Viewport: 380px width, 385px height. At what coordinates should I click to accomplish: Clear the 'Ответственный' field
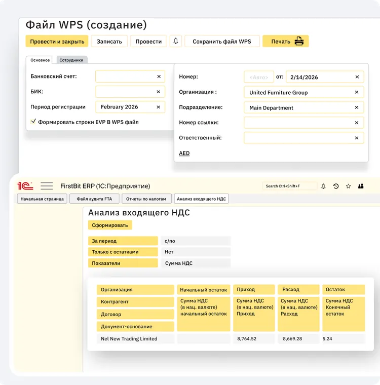pyautogui.click(x=357, y=138)
